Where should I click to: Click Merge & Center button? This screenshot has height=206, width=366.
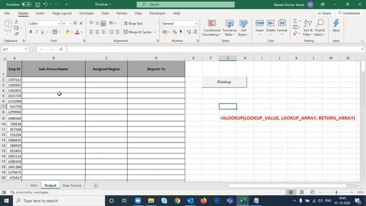[x=138, y=32]
